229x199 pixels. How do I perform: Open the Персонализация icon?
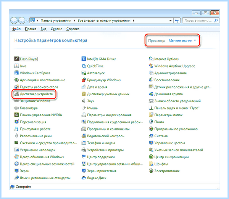(16, 122)
